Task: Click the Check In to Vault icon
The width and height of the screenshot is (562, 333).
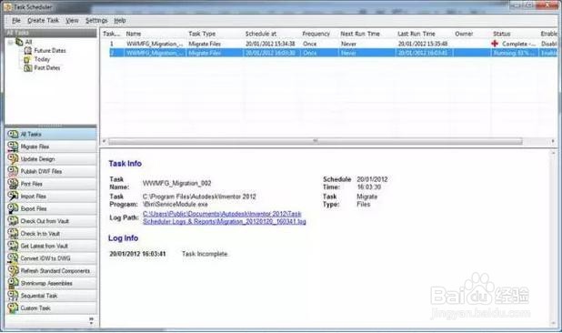Action: coord(13,233)
